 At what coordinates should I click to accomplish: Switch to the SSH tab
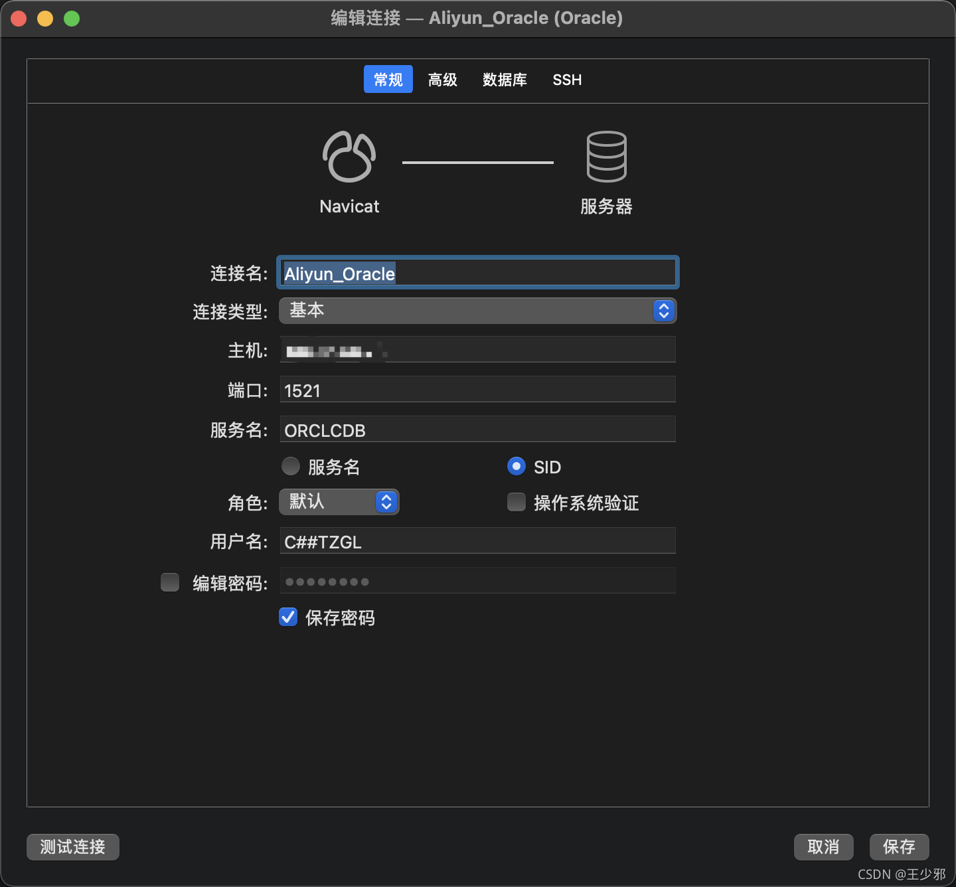point(567,80)
